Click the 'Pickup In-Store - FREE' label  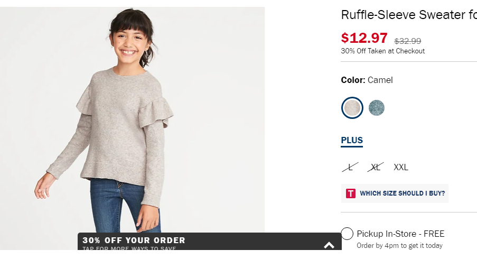[x=400, y=234]
